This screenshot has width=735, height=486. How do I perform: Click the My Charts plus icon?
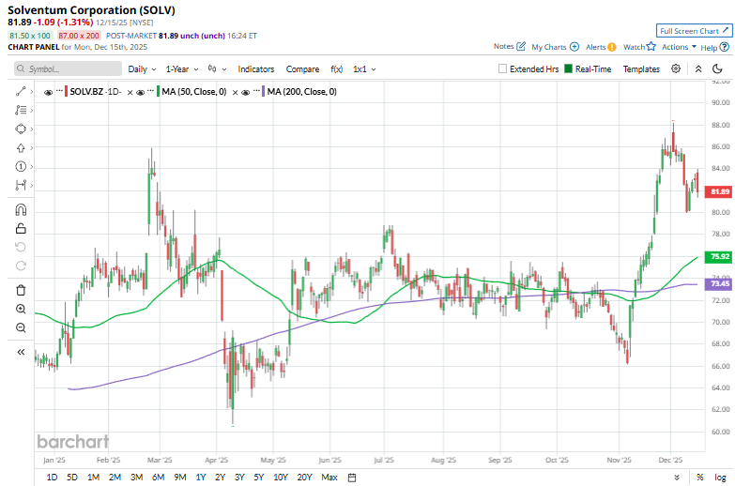click(574, 47)
